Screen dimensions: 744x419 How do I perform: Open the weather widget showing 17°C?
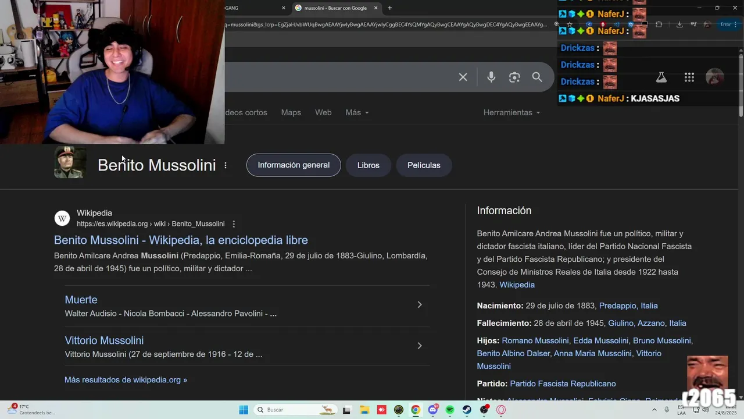point(30,410)
